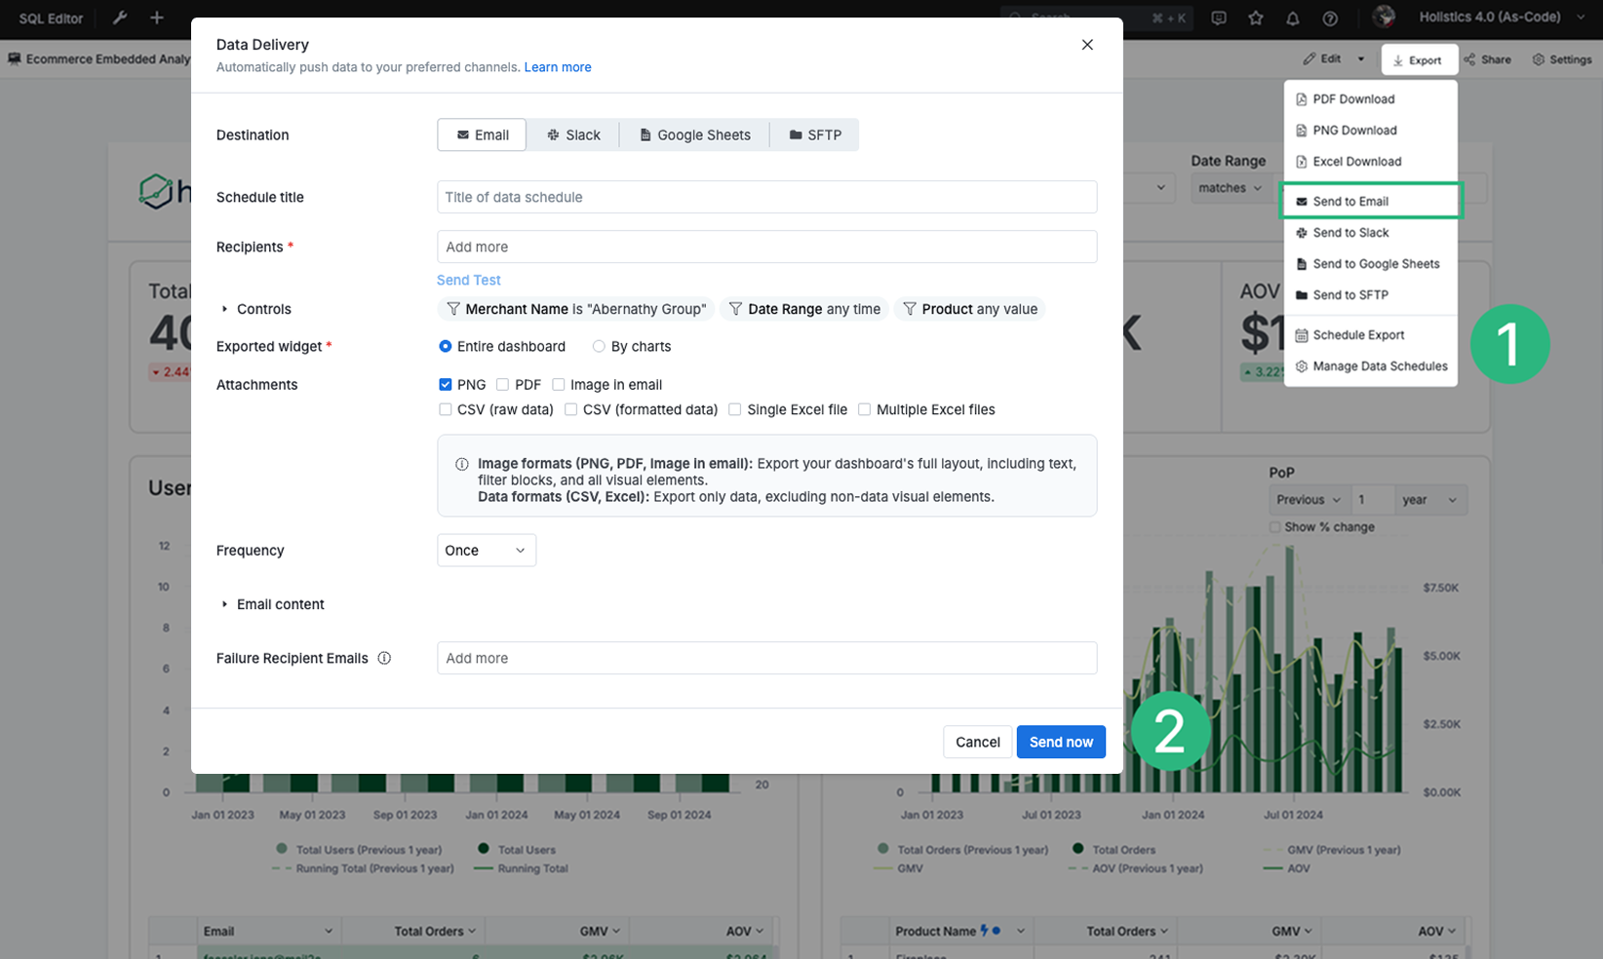Screen dimensions: 1603x959
Task: Open dashboard Settings via the gear icon
Action: click(x=1562, y=58)
